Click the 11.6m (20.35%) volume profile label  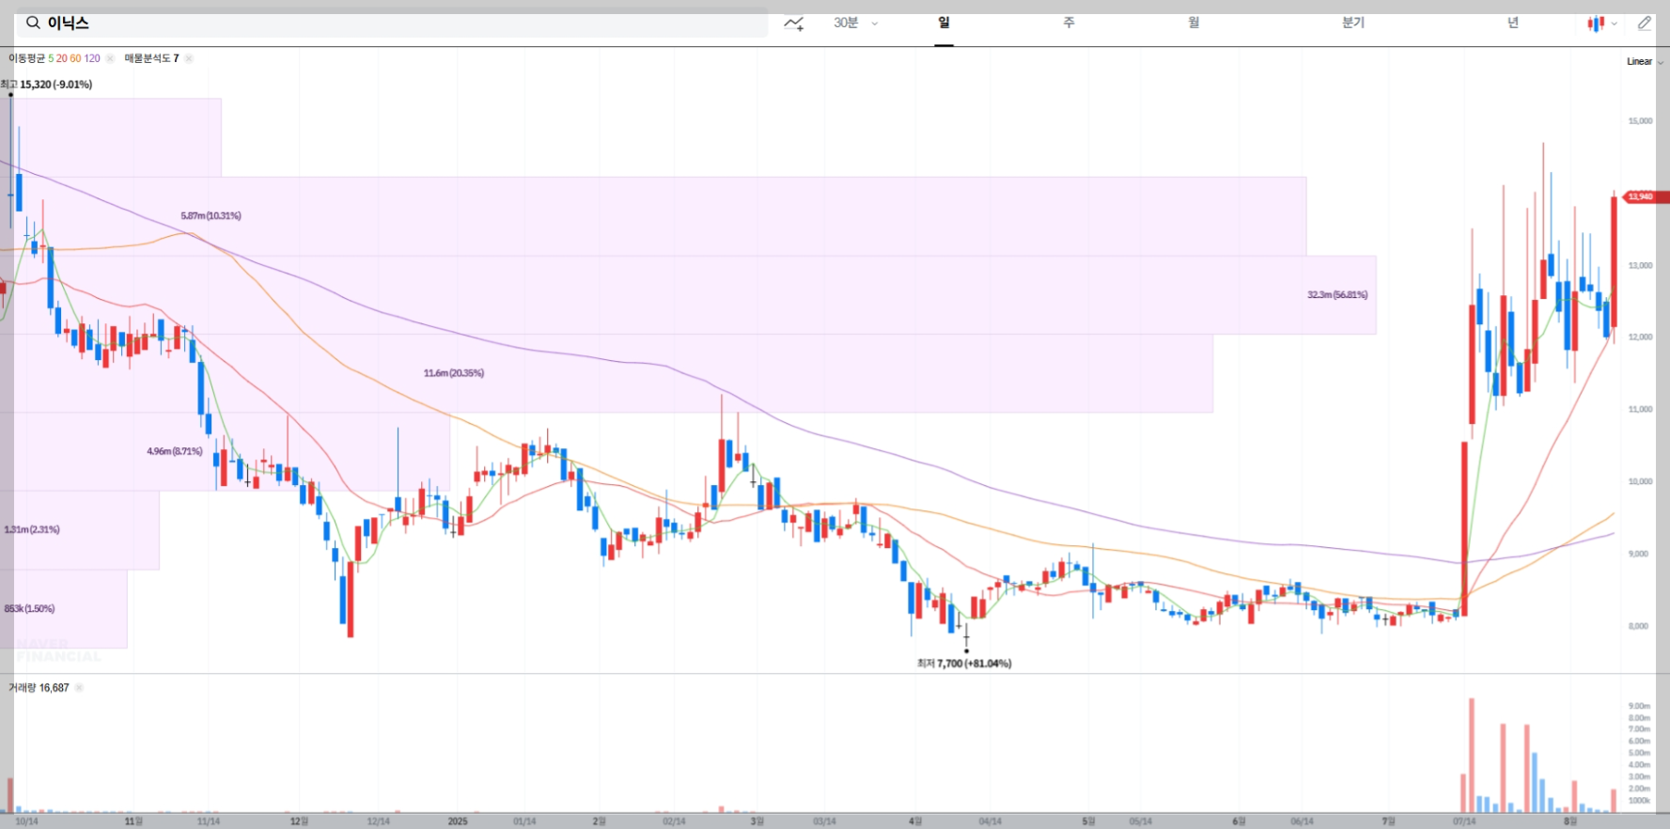[x=454, y=373]
